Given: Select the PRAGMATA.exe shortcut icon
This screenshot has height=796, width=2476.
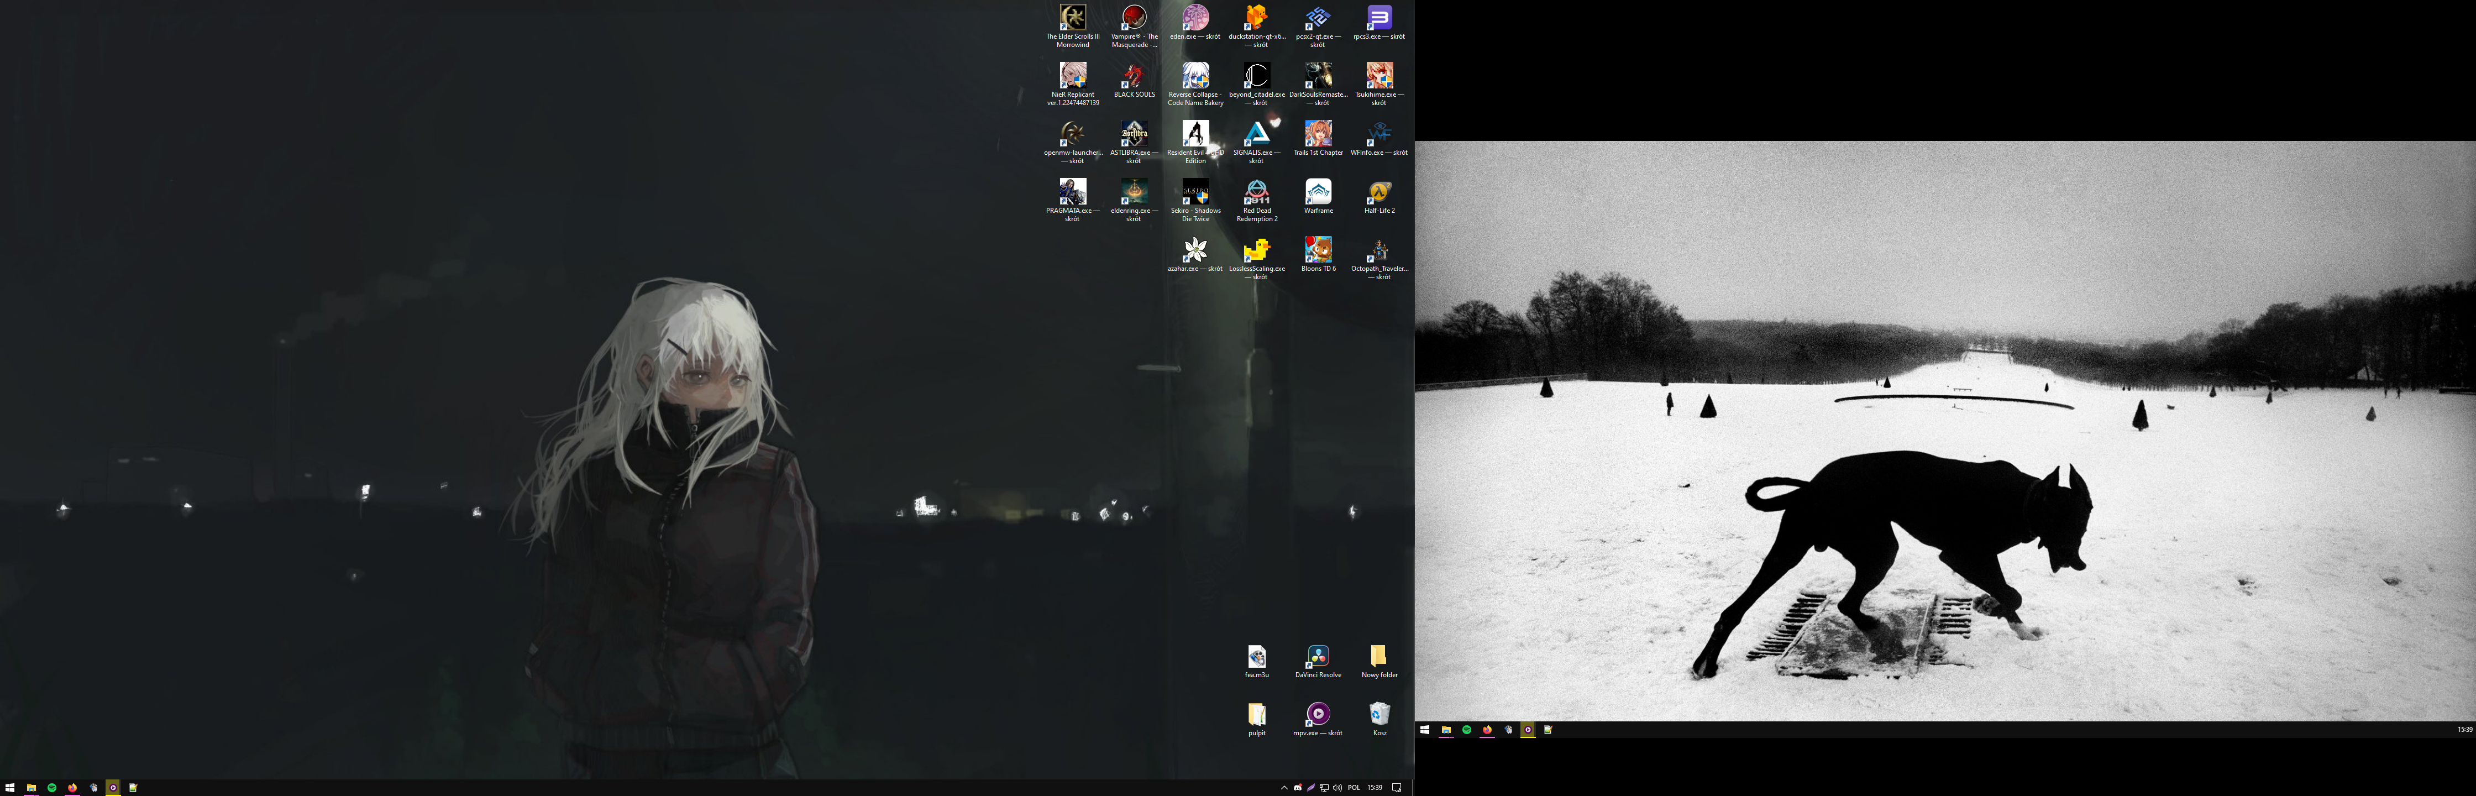Looking at the screenshot, I should tap(1073, 200).
